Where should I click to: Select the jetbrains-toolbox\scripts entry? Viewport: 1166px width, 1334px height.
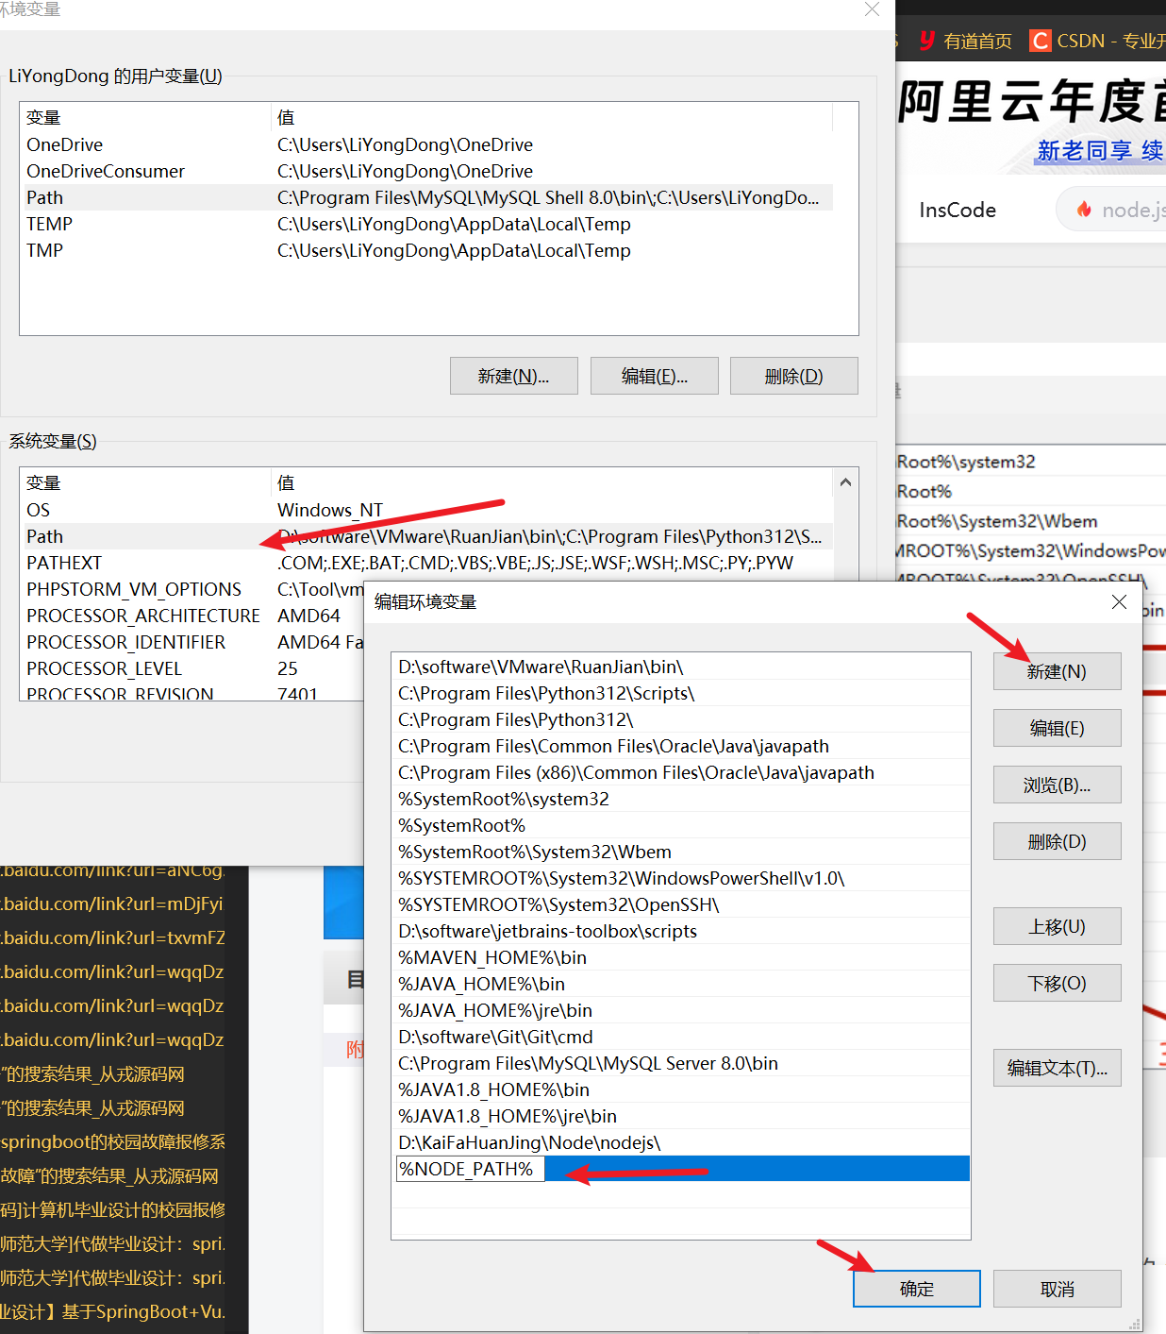pos(680,931)
